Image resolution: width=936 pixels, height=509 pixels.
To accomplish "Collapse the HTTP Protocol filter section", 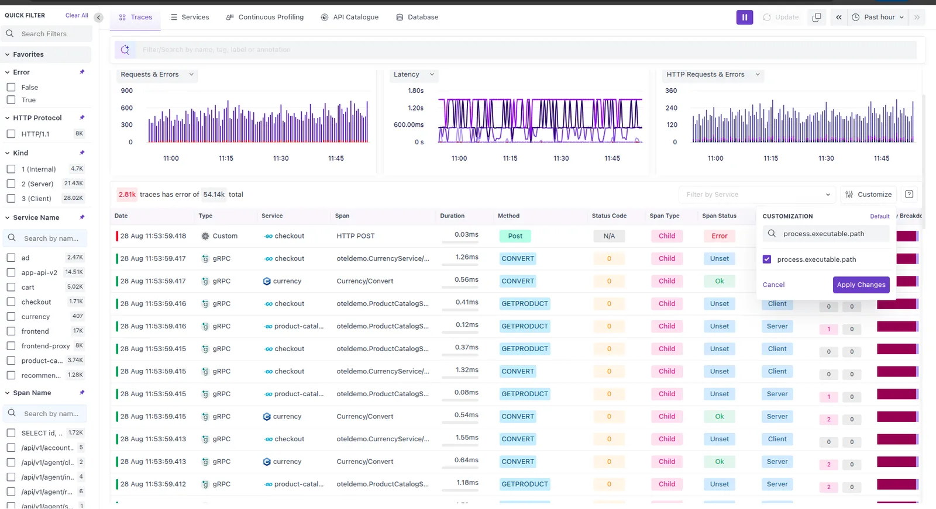I will [8, 117].
